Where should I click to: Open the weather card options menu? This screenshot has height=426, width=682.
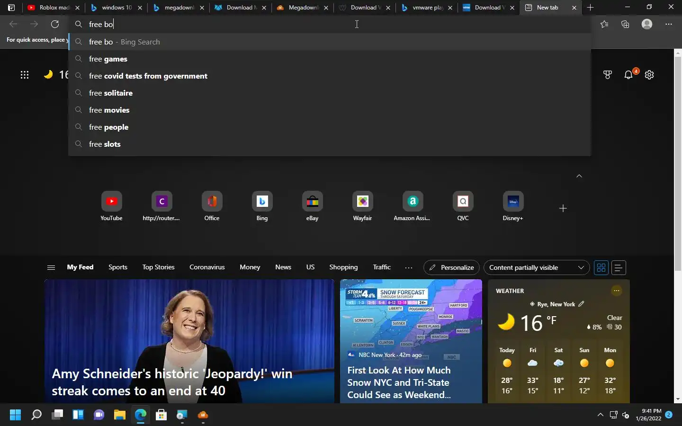(x=617, y=291)
